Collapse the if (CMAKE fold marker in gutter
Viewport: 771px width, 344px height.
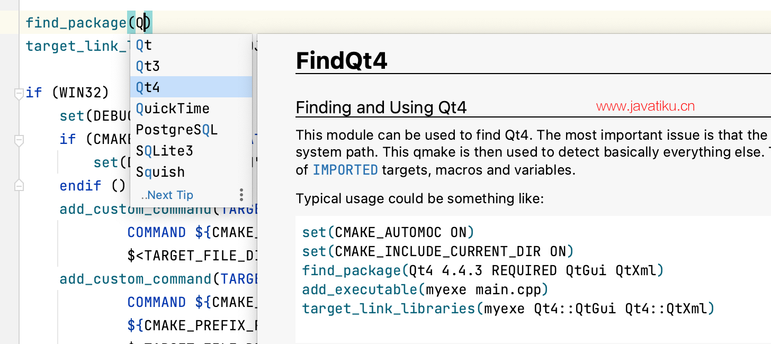click(x=19, y=140)
